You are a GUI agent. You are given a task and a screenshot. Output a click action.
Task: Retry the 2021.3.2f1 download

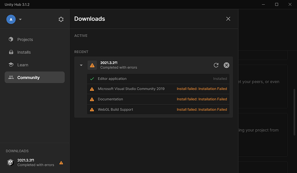[216, 65]
